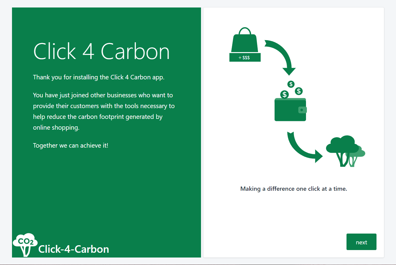Click the Click-4-Carbon brand text
The height and width of the screenshot is (265, 396).
pos(73,249)
